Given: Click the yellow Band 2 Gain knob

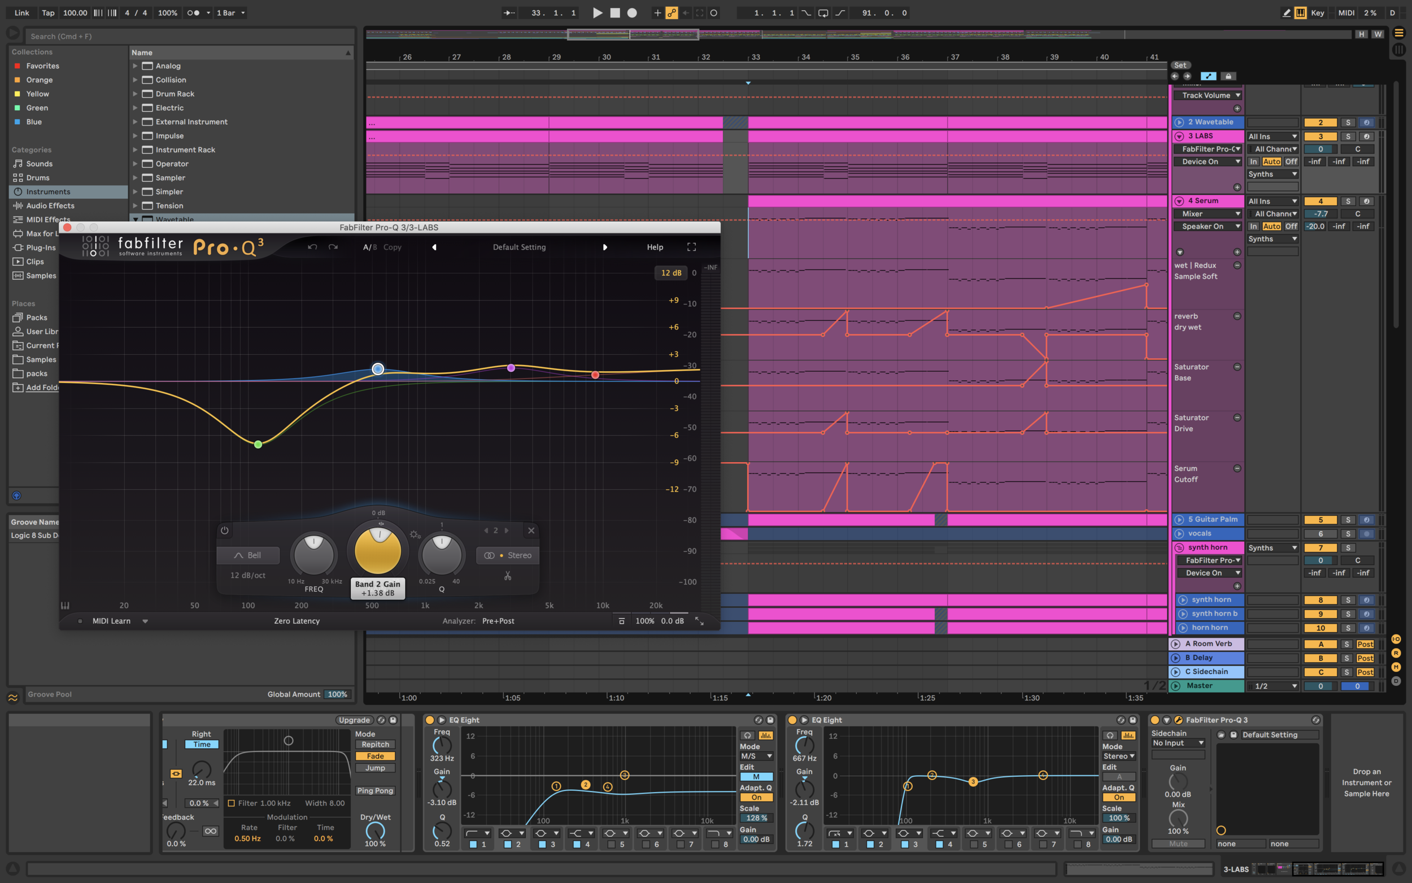Looking at the screenshot, I should click(378, 551).
